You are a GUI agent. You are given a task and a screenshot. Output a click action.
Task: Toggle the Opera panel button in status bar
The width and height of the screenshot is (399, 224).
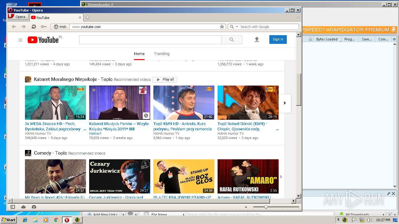click(13, 207)
